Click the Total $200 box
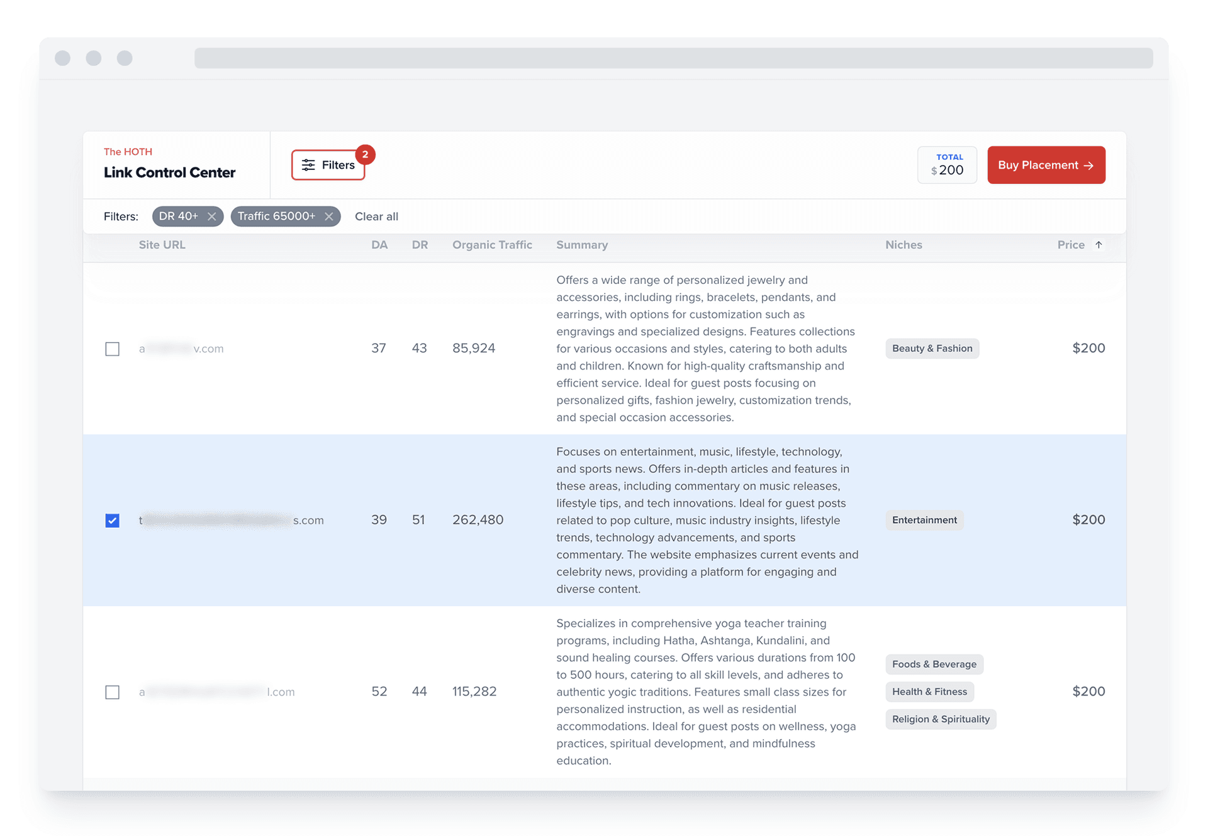Screen dimensions: 1208x836 pyautogui.click(x=946, y=165)
